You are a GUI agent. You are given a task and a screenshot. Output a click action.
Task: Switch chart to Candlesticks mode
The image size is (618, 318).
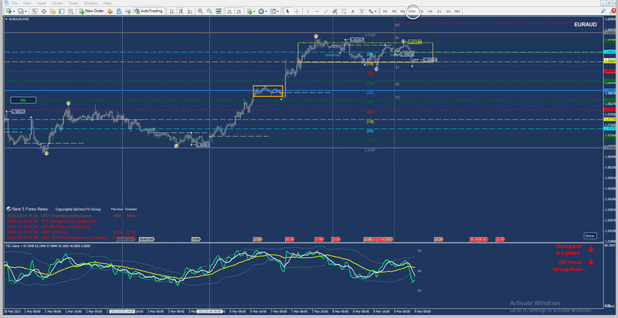[x=181, y=11]
